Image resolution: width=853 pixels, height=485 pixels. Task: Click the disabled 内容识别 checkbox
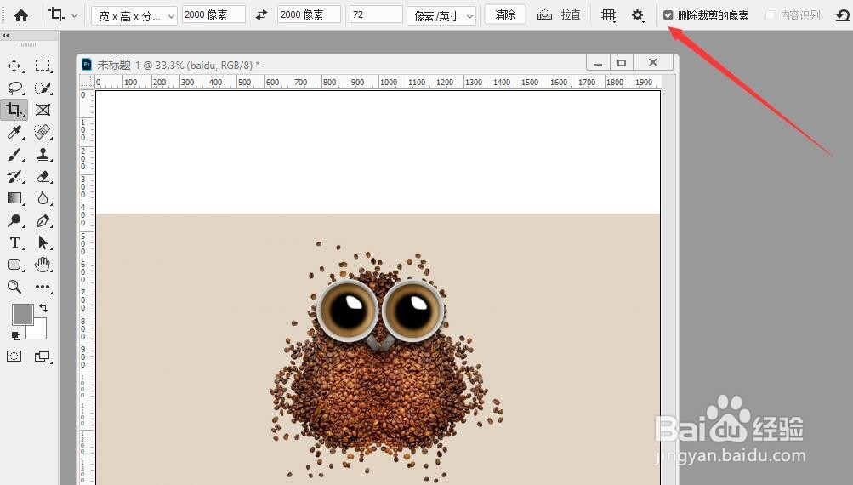[x=770, y=15]
